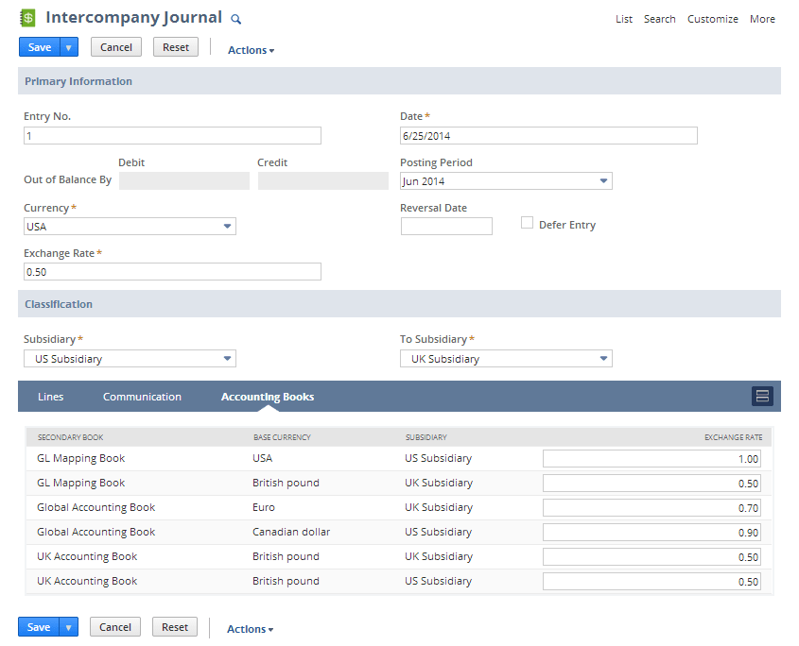The width and height of the screenshot is (799, 646).
Task: Toggle the subtab layout icon
Action: 762,396
